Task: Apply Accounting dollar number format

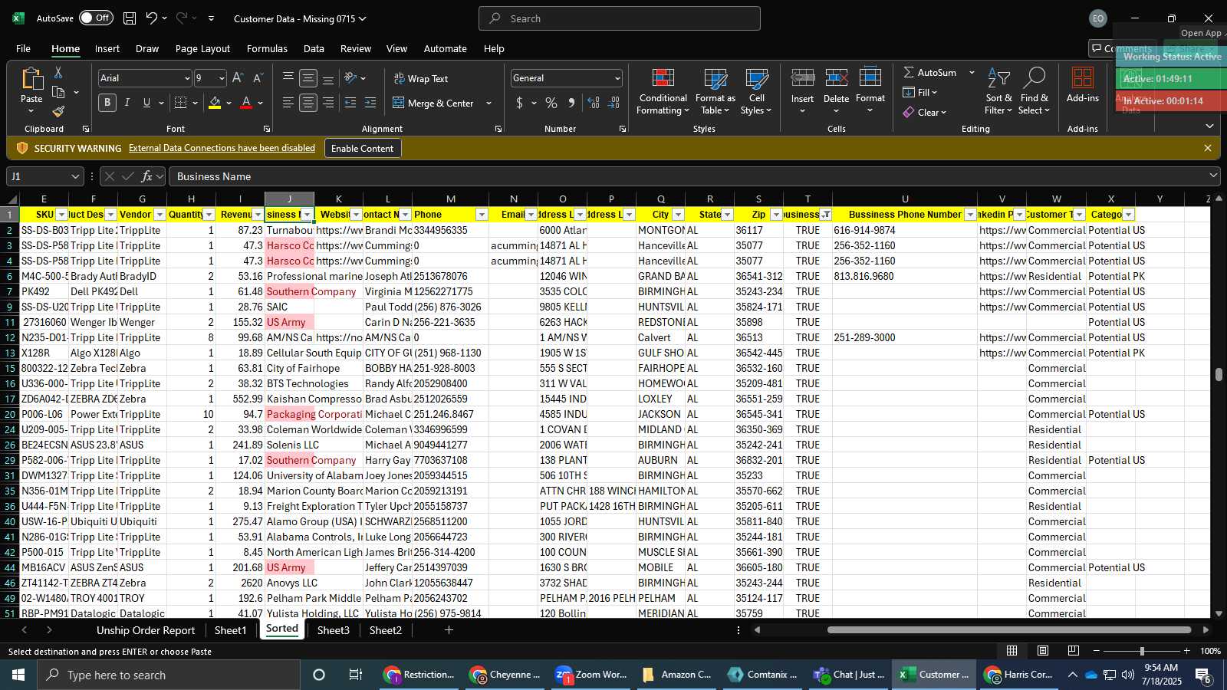Action: click(520, 103)
